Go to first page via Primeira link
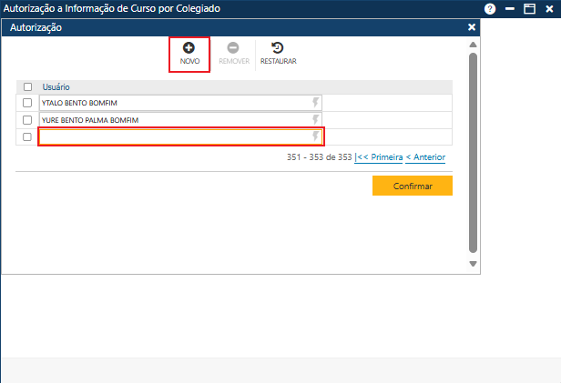Image resolution: width=561 pixels, height=383 pixels. point(379,157)
